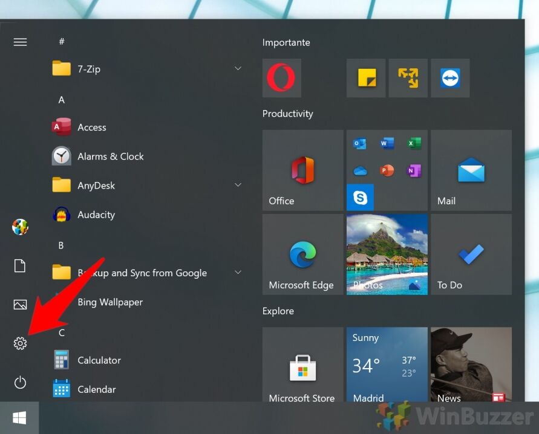Click the letter A section header
This screenshot has width=539, height=434.
pyautogui.click(x=62, y=100)
